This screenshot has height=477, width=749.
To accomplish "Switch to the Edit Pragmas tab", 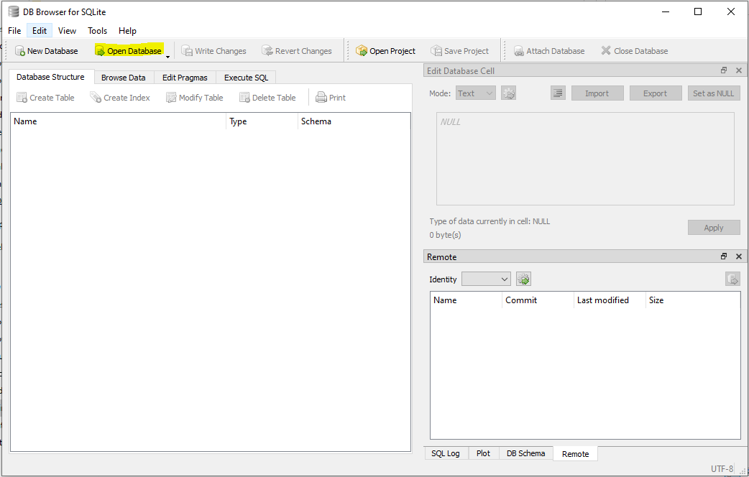I will point(185,78).
